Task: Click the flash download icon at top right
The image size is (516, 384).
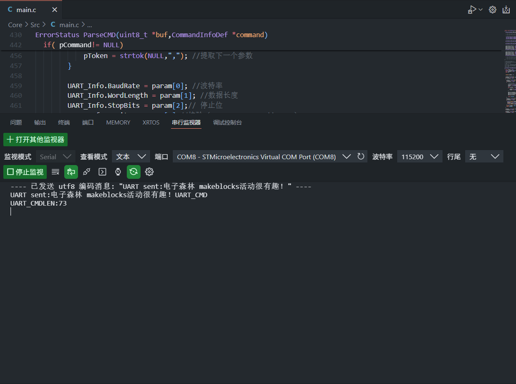Action: pos(506,10)
